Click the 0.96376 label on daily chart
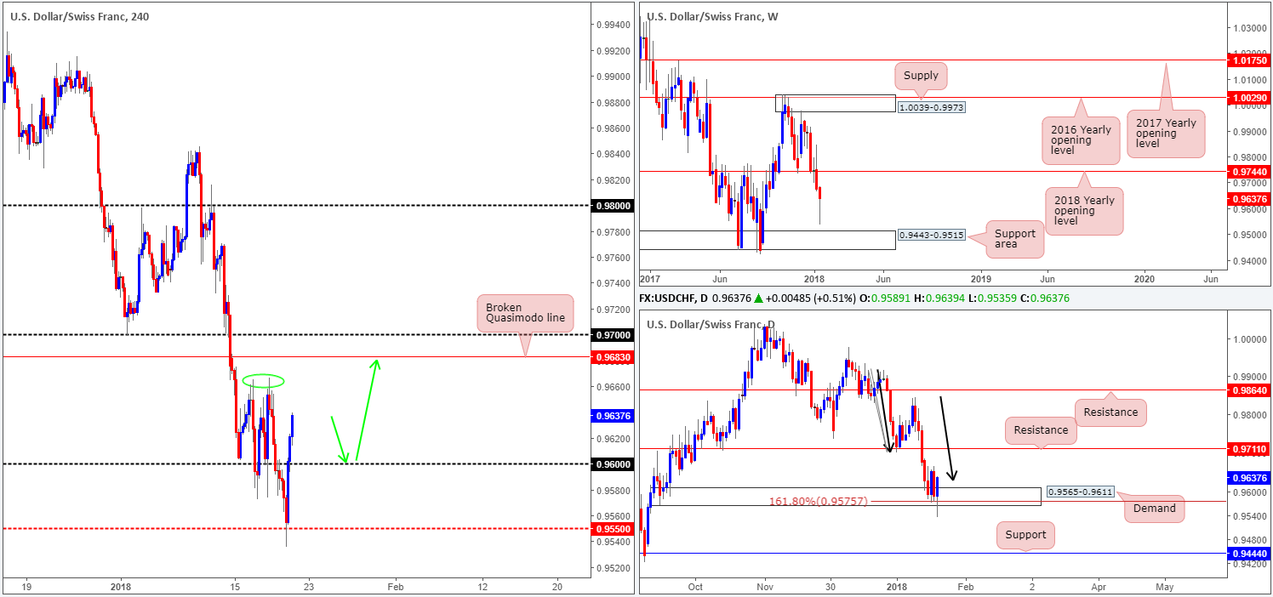 click(1250, 478)
